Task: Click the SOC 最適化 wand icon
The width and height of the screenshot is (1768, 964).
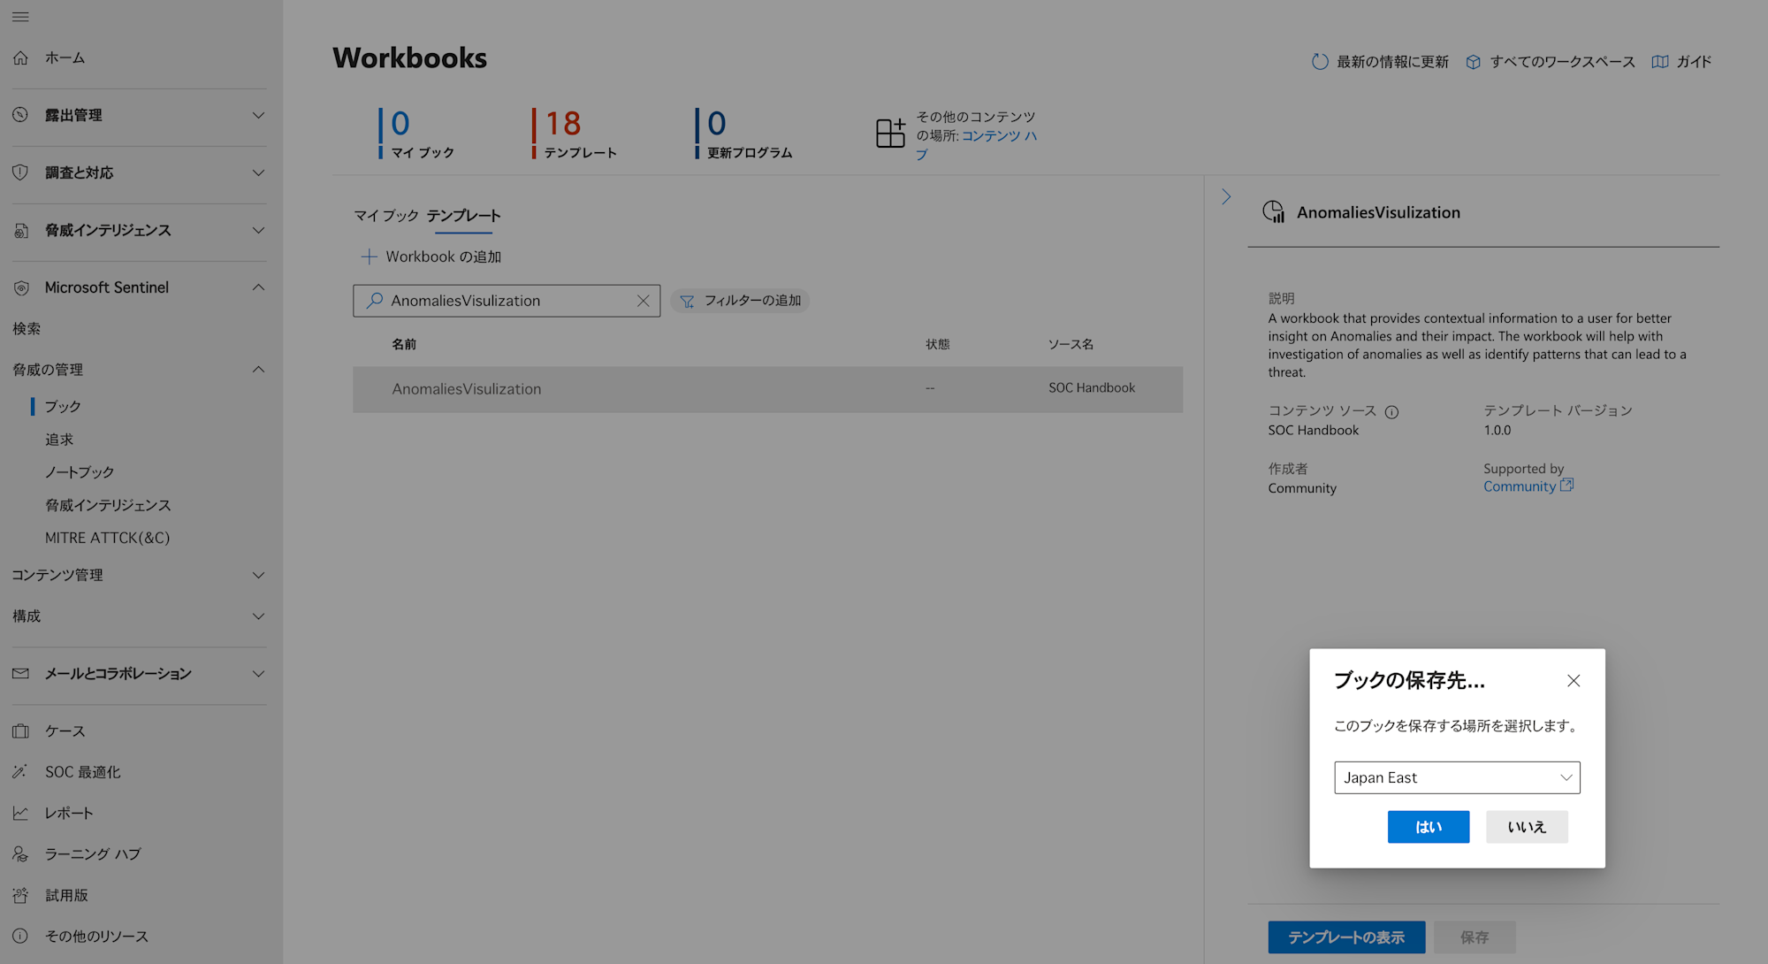Action: pyautogui.click(x=20, y=772)
